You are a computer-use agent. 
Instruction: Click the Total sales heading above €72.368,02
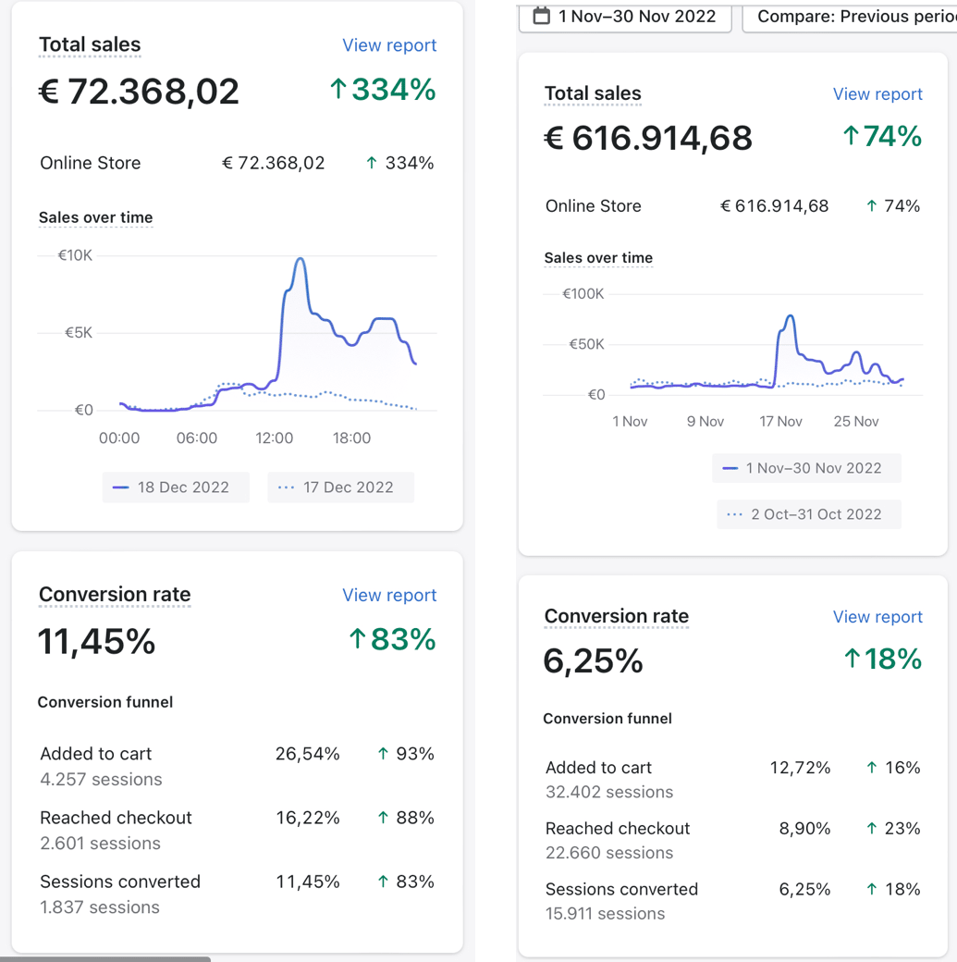click(x=90, y=45)
